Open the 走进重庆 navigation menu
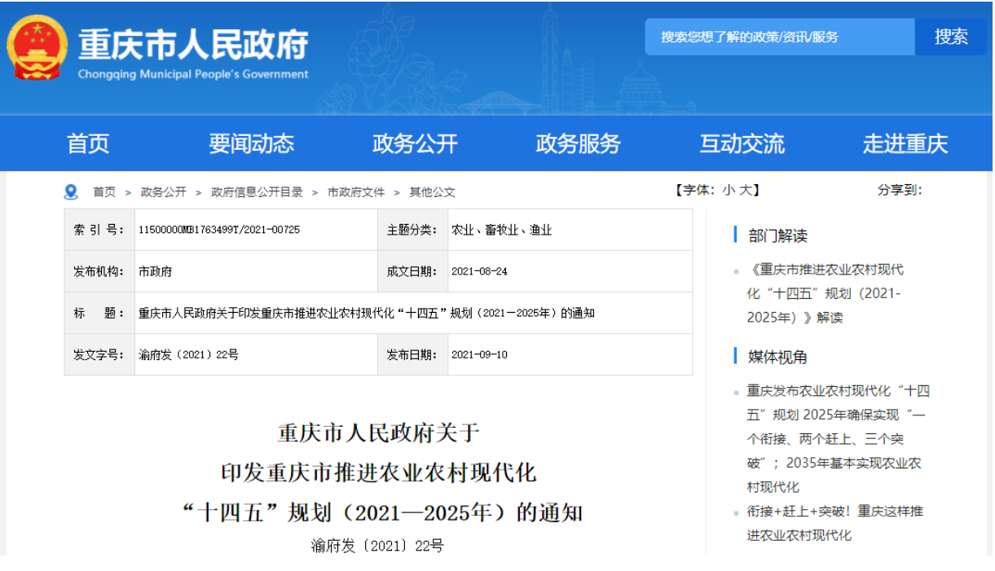 pyautogui.click(x=905, y=144)
